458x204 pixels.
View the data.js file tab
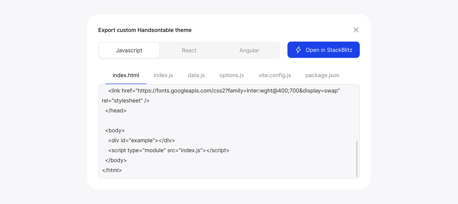click(196, 75)
